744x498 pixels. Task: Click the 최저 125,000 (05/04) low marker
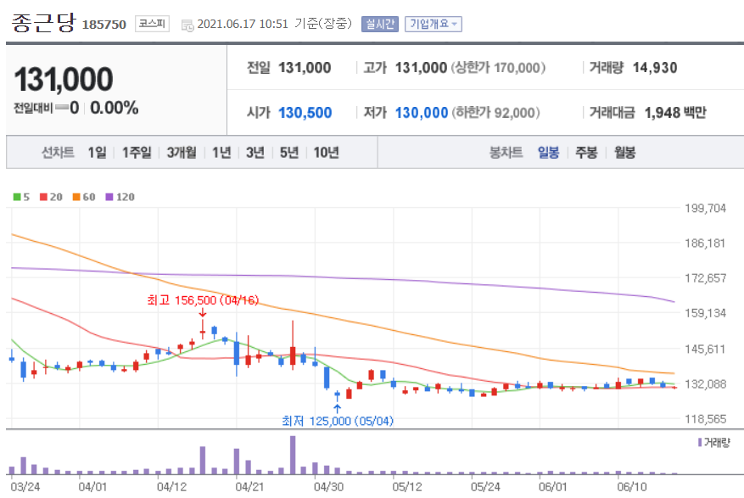[338, 421]
